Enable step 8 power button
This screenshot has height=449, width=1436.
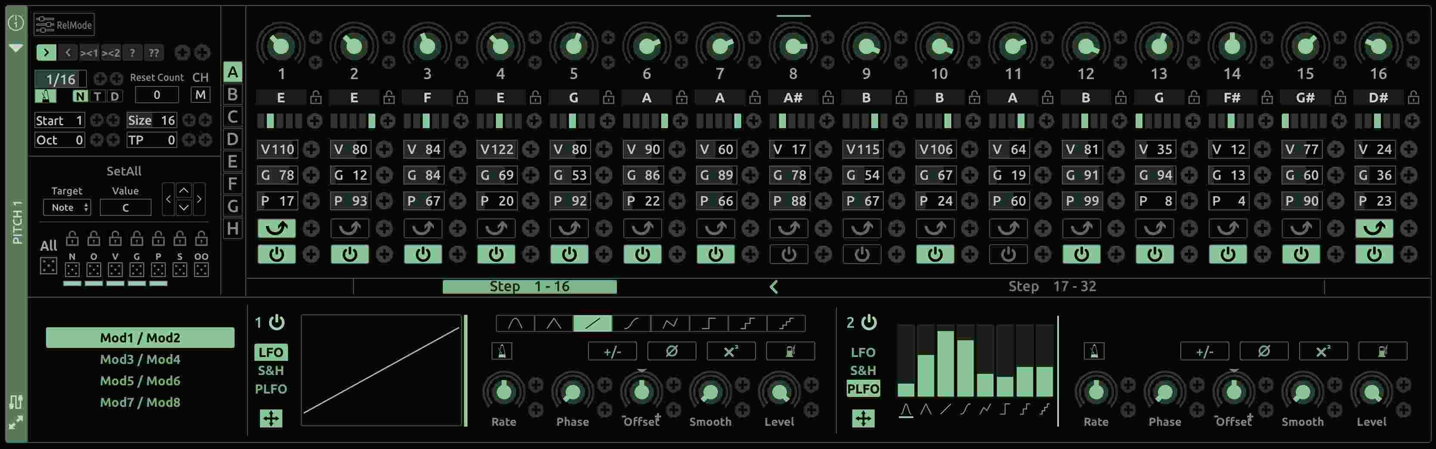pyautogui.click(x=789, y=255)
